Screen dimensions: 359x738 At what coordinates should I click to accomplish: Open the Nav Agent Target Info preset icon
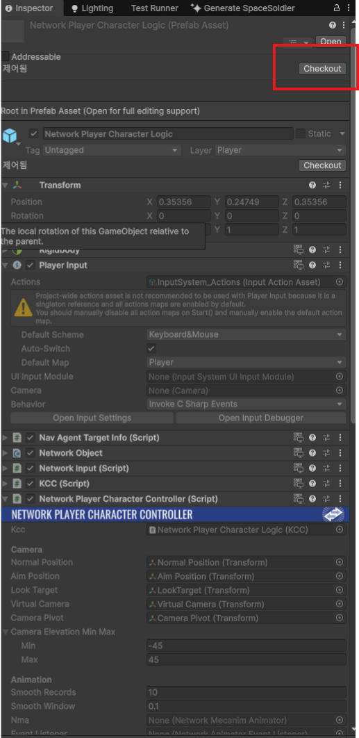326,438
